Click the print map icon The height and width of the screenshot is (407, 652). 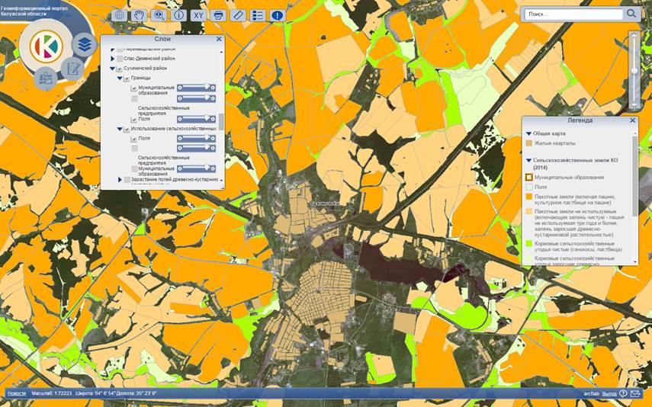(x=218, y=14)
